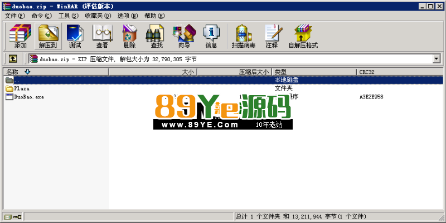The height and width of the screenshot is (223, 446).
Task: Sort list by 名称 column header
Action: pyautogui.click(x=56, y=72)
